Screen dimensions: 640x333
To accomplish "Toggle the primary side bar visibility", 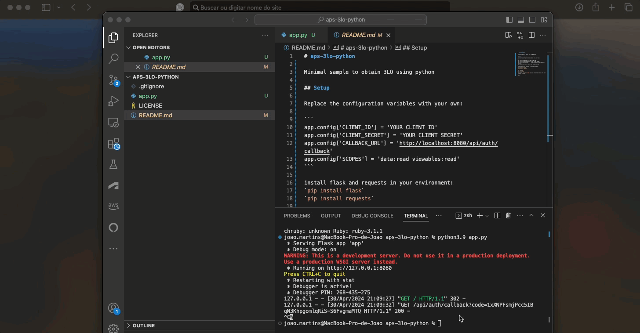I will tap(509, 20).
